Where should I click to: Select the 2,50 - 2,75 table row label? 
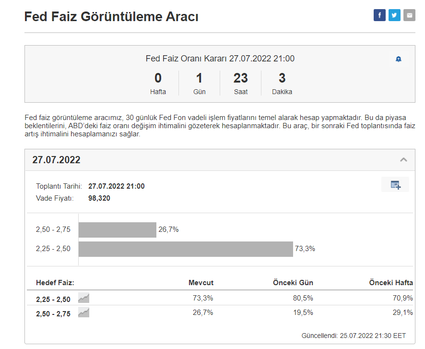tap(53, 313)
